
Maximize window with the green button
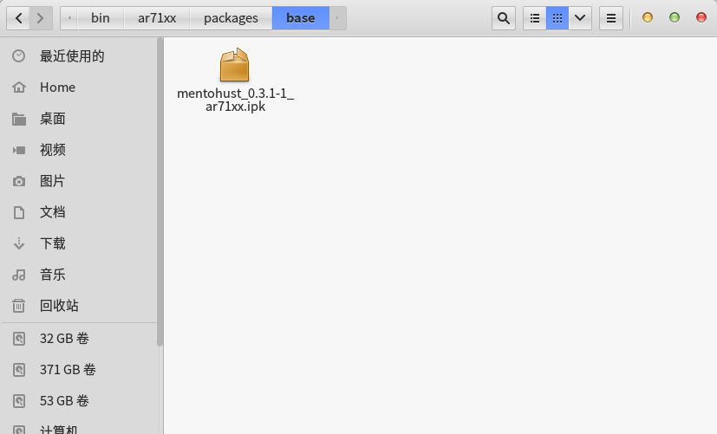tap(675, 18)
